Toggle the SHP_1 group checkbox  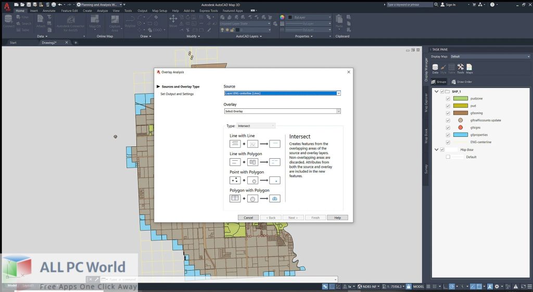click(x=442, y=92)
